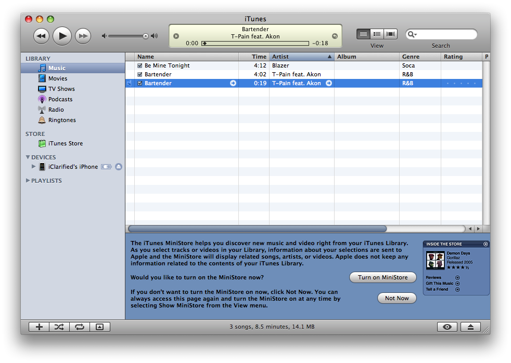
Task: Uncheck the Be Mine Tonight song
Action: (139, 66)
